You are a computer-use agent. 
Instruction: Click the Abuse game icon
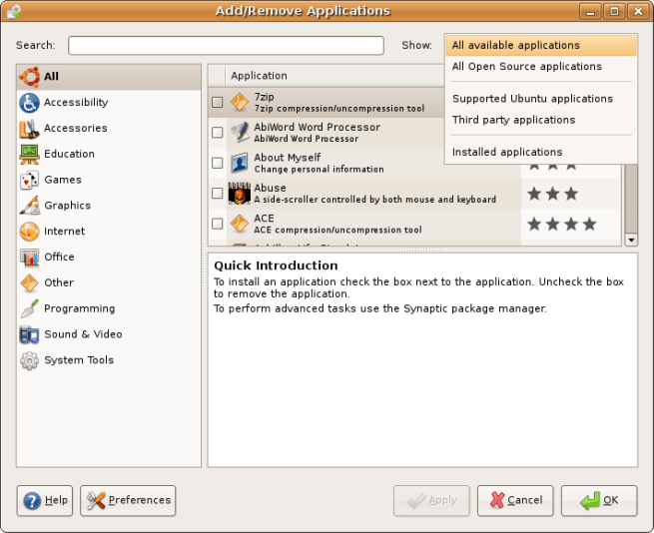point(240,194)
